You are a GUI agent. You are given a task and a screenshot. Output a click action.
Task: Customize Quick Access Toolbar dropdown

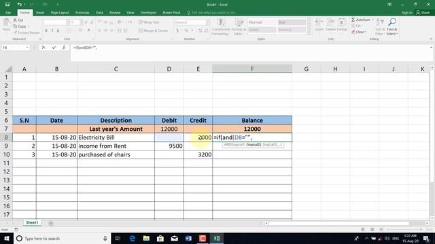[x=57, y=5]
